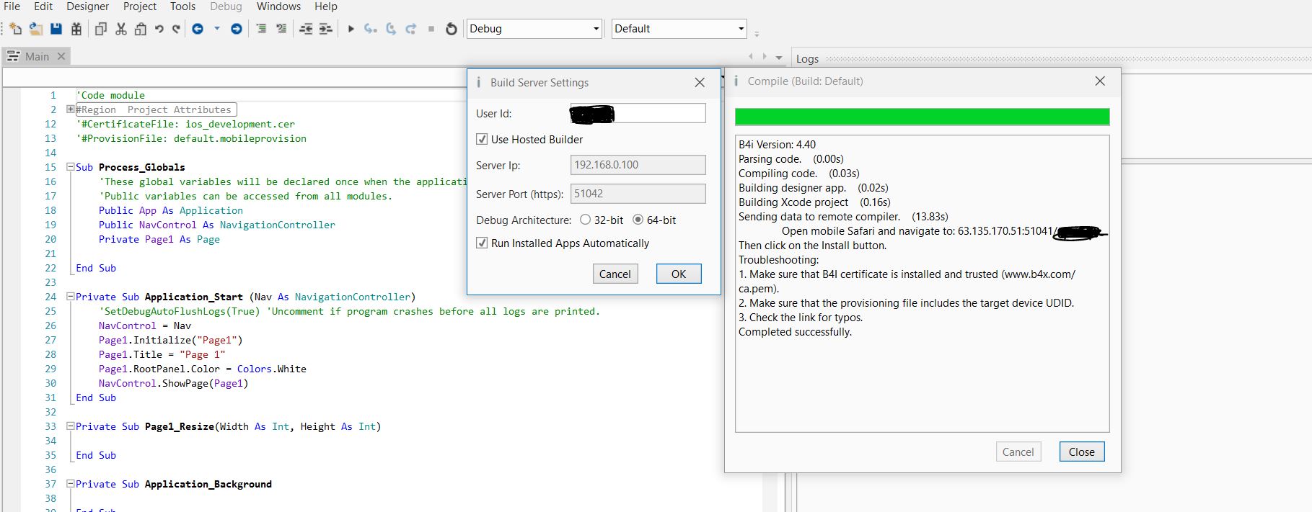The image size is (1312, 512).
Task: Save the project with the floppy icon
Action: pyautogui.click(x=56, y=29)
